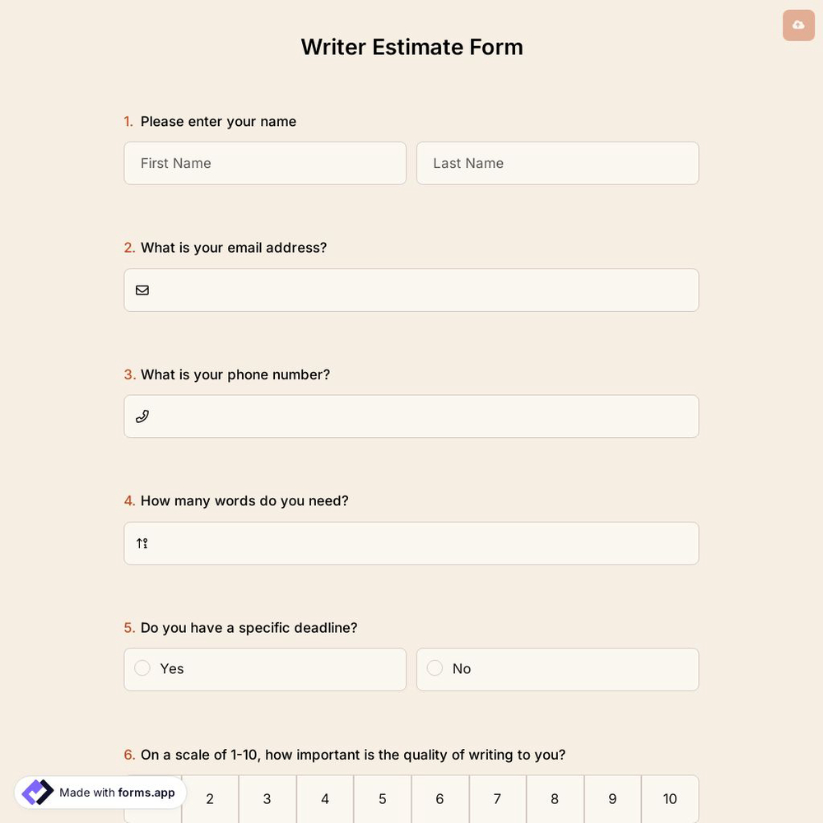Screen dimensions: 823x823
Task: Click the Last Name input field
Action: [x=557, y=162]
